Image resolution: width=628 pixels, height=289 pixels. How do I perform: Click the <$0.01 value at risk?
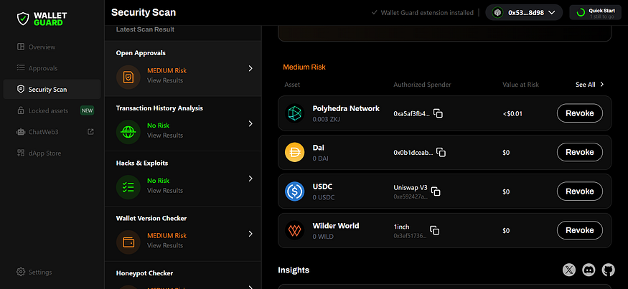coord(512,114)
